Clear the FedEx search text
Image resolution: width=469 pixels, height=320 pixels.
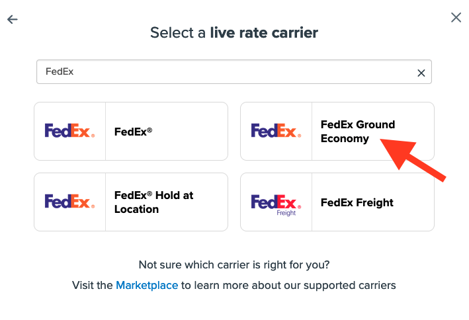coord(421,73)
